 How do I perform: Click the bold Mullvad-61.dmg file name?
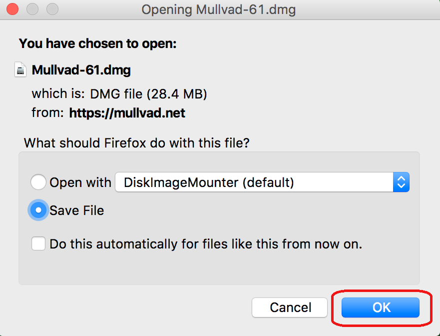81,70
